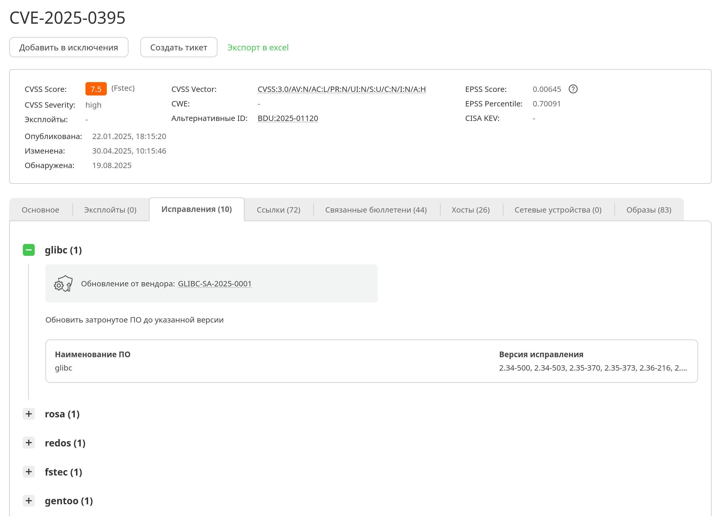Expand the fstec fixes group
The image size is (723, 517).
[x=29, y=472]
